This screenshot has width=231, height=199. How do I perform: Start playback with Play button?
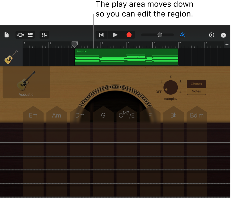pyautogui.click(x=115, y=35)
